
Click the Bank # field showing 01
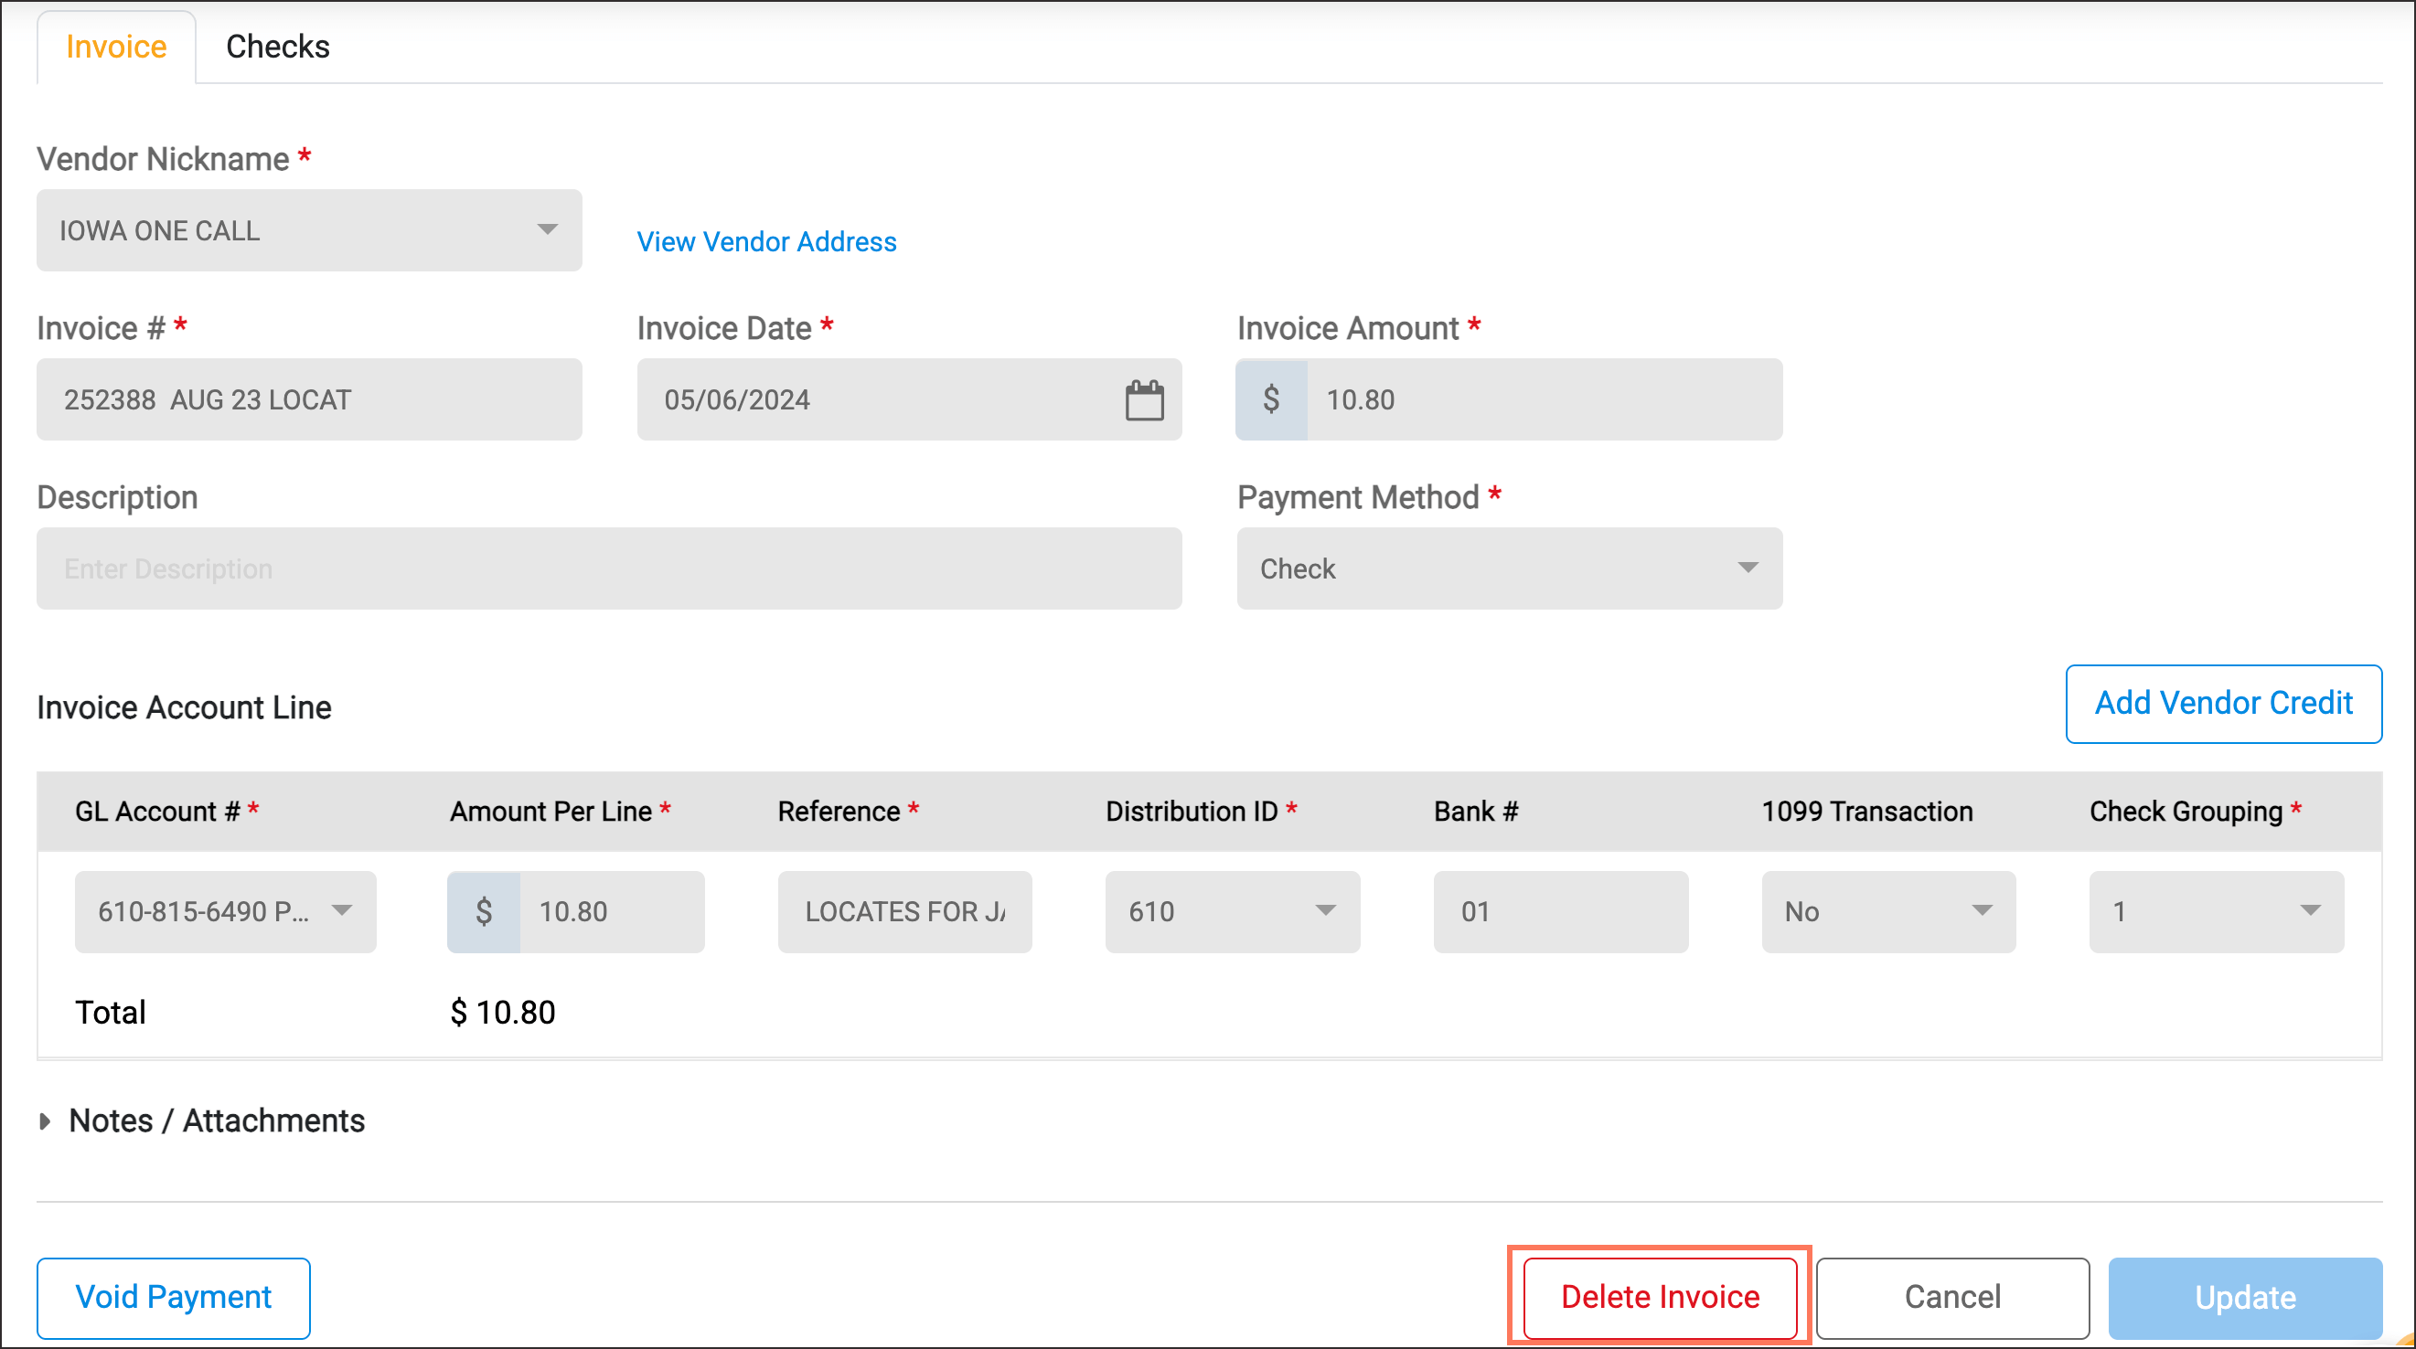tap(1561, 912)
